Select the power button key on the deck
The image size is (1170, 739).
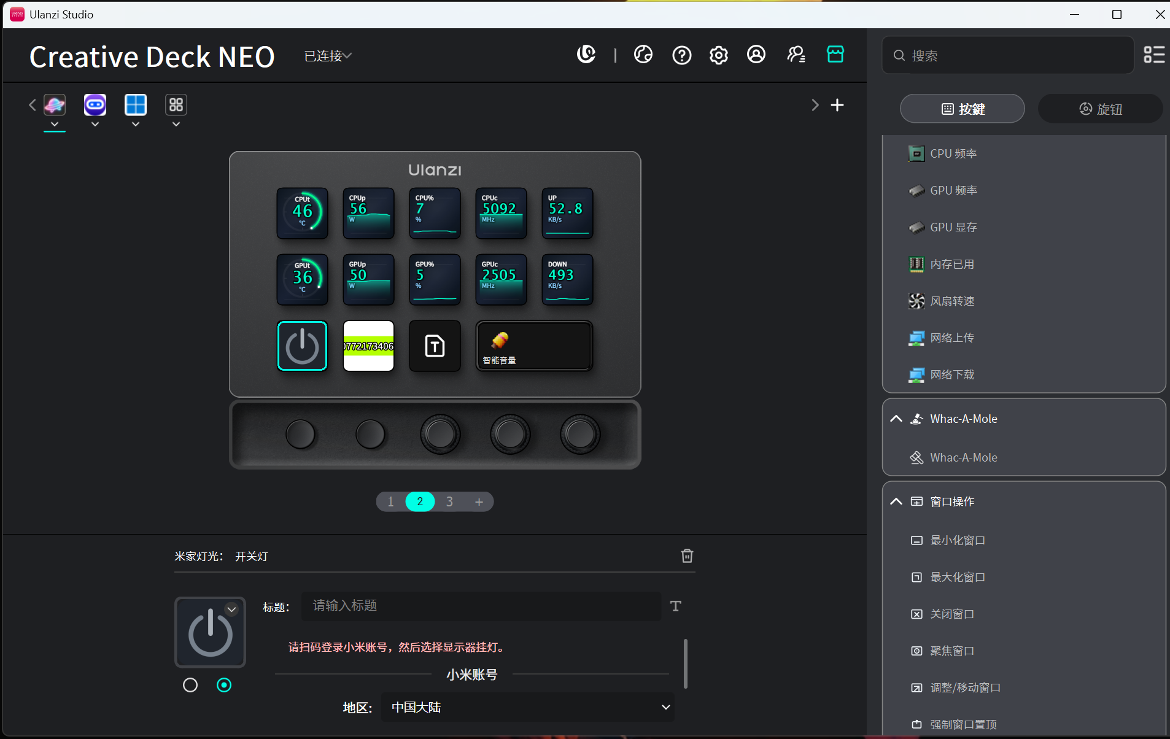302,346
